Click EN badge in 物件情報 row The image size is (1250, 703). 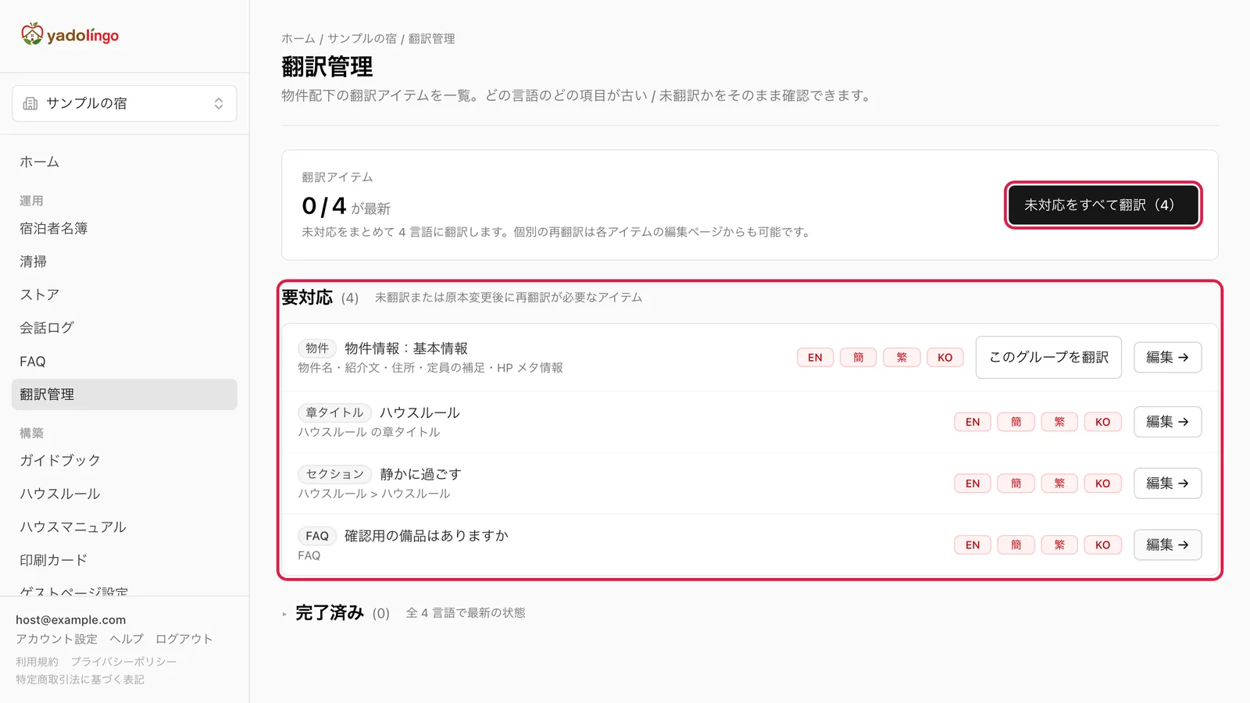point(815,357)
